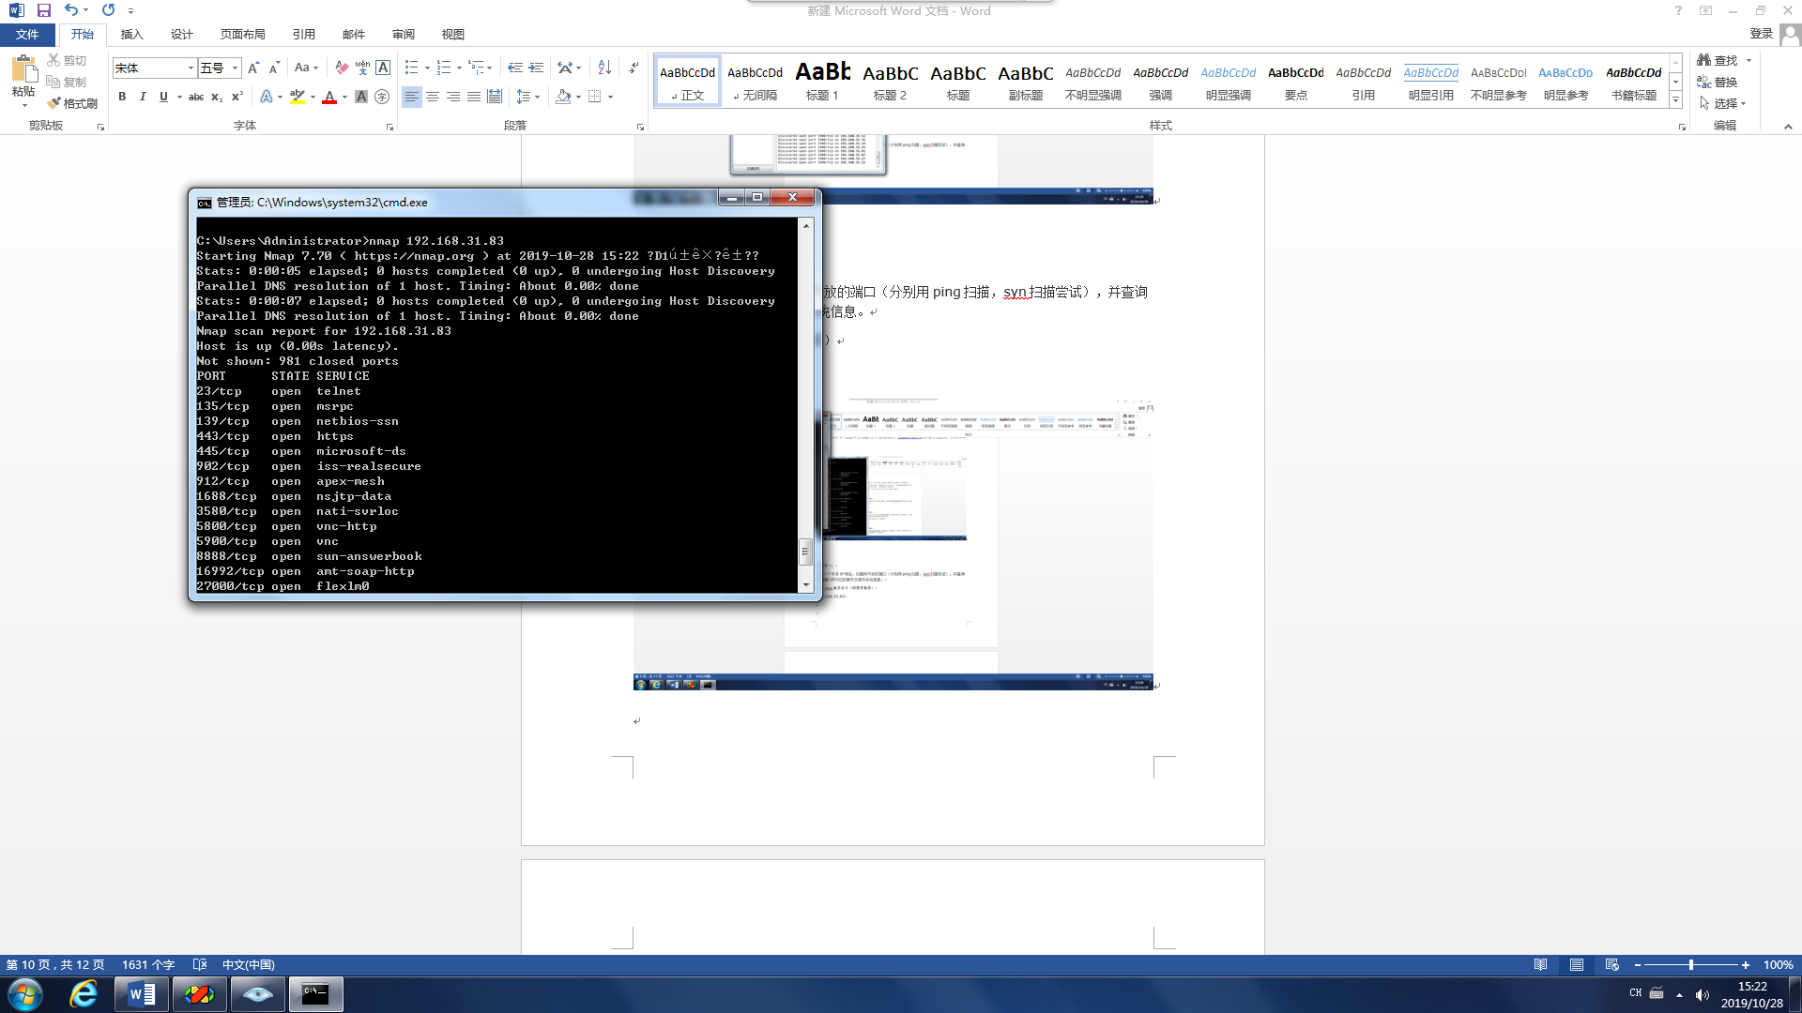This screenshot has height=1013, width=1802.
Task: Click the Strikethrough abc icon
Action: [195, 97]
